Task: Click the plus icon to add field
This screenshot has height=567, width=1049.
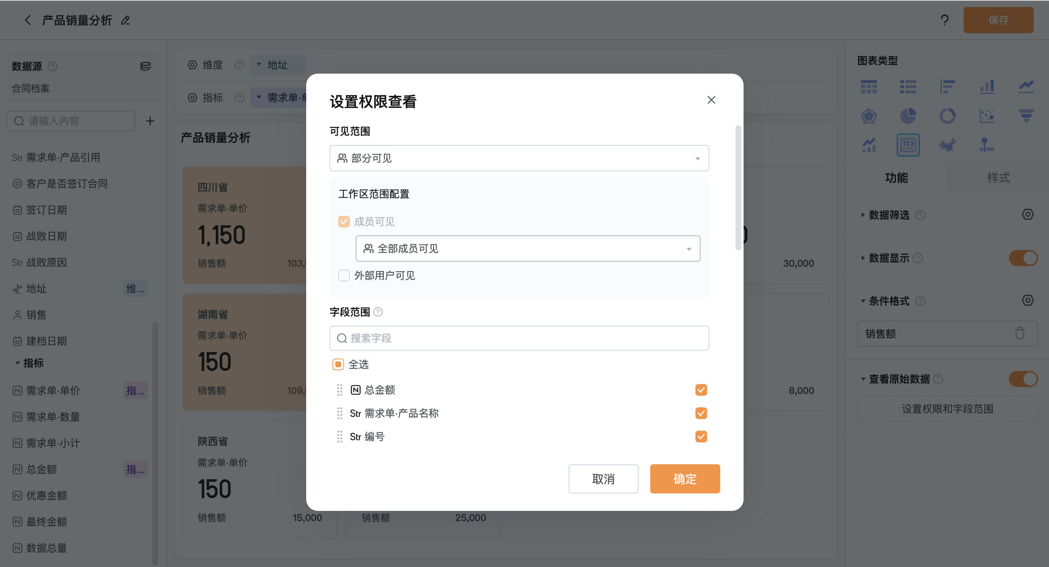Action: [150, 121]
